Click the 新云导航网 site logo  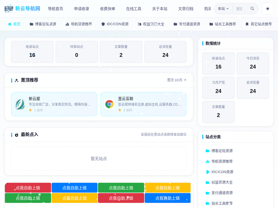pyautogui.click(x=22, y=8)
